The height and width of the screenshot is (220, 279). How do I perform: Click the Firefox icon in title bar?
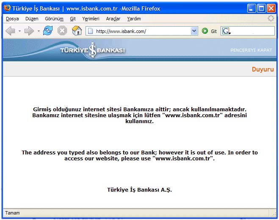(7, 8)
